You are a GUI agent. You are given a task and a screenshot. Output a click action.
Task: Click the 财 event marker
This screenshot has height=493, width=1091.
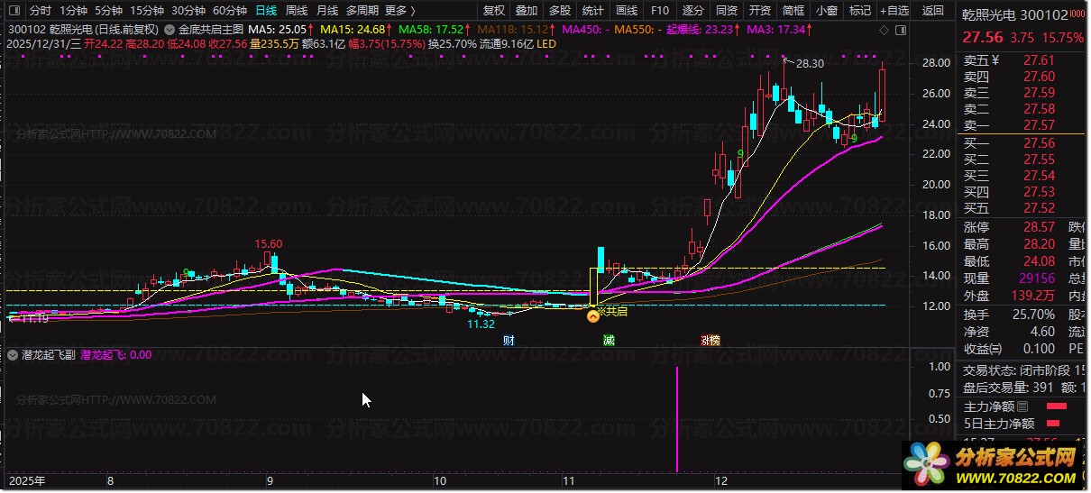click(509, 341)
